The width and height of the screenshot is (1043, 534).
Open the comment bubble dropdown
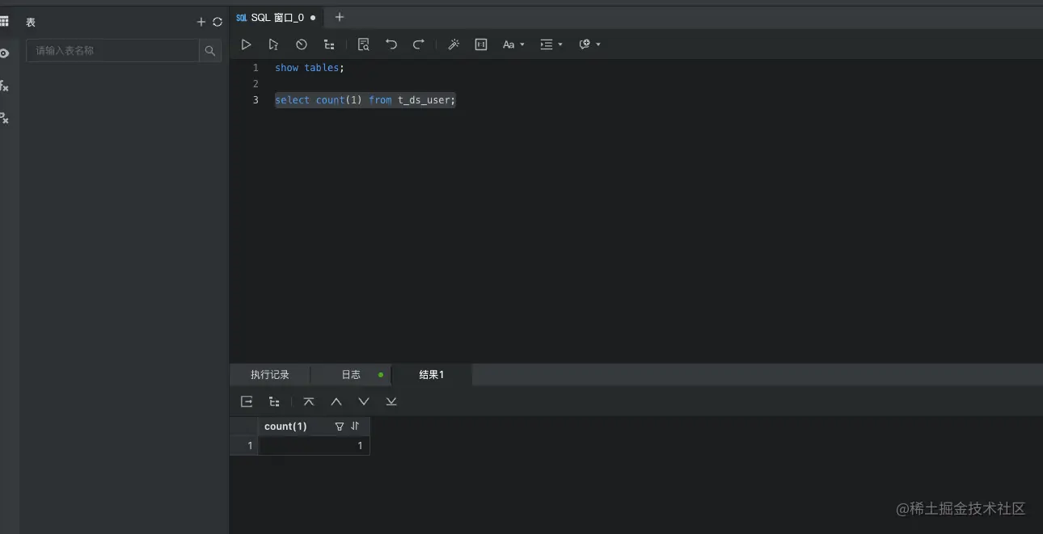pyautogui.click(x=590, y=44)
